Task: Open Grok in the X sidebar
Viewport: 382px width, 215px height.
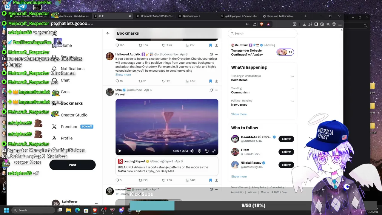Action: pyautogui.click(x=65, y=92)
